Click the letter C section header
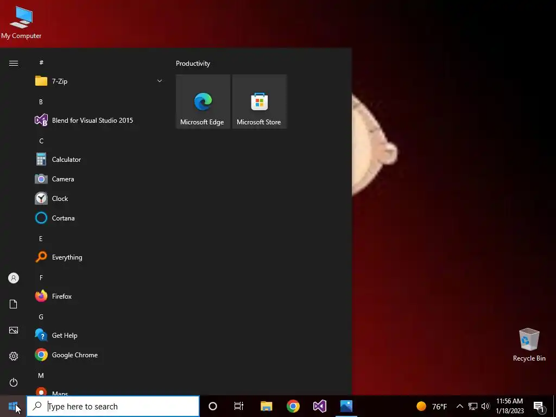 coord(41,141)
